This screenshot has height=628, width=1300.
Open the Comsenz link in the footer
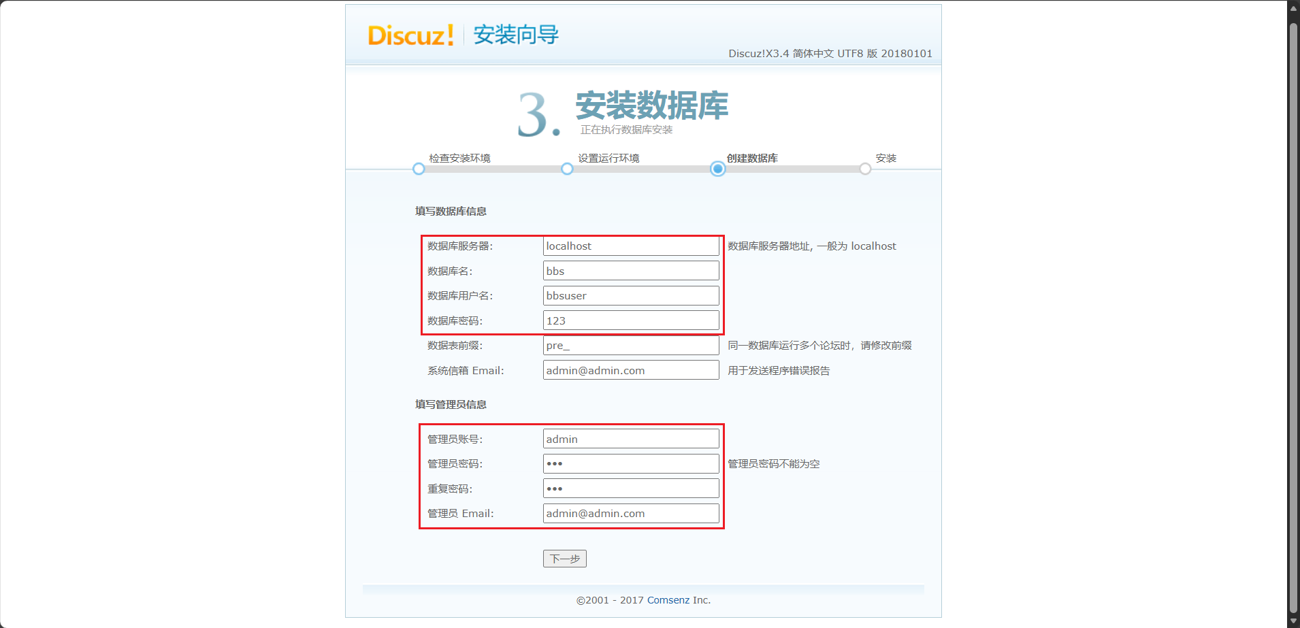pos(668,600)
